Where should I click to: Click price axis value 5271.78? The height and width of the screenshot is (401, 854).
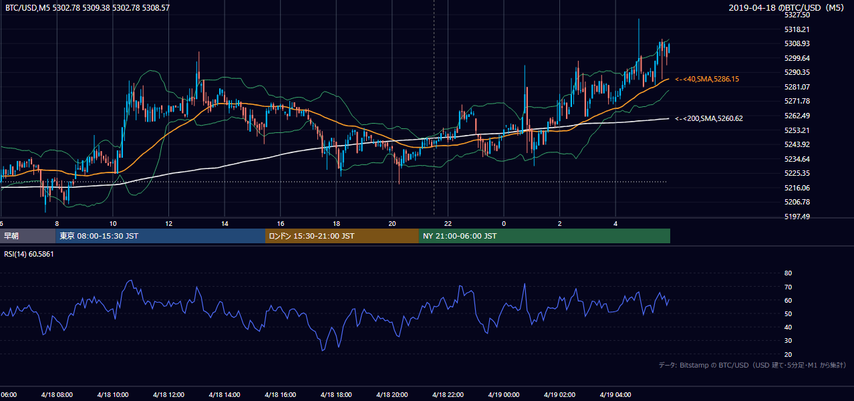[797, 101]
